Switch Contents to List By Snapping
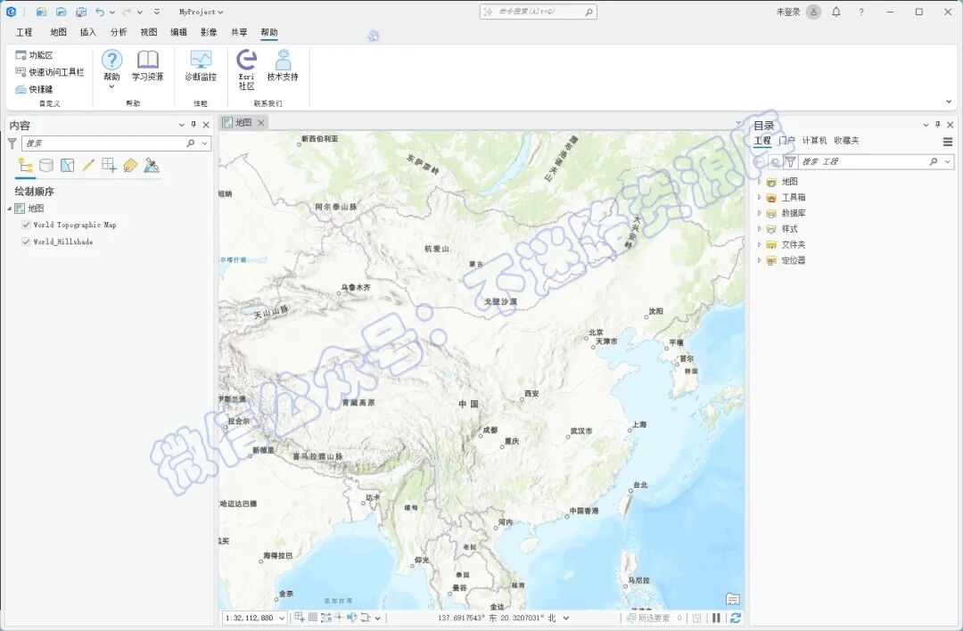 (x=110, y=165)
